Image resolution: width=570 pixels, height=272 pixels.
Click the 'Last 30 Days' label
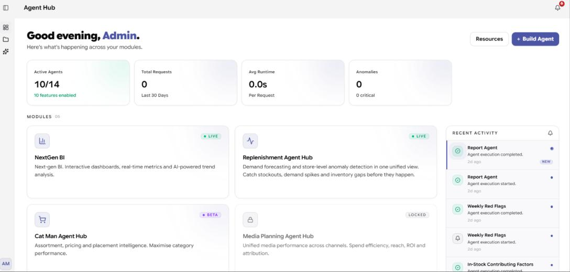click(x=155, y=95)
